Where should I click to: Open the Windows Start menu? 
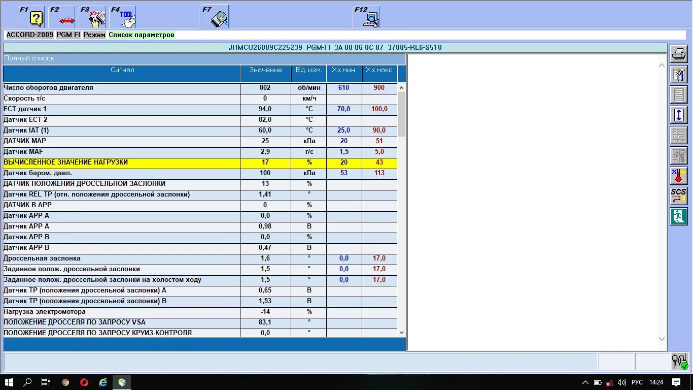[x=9, y=382]
